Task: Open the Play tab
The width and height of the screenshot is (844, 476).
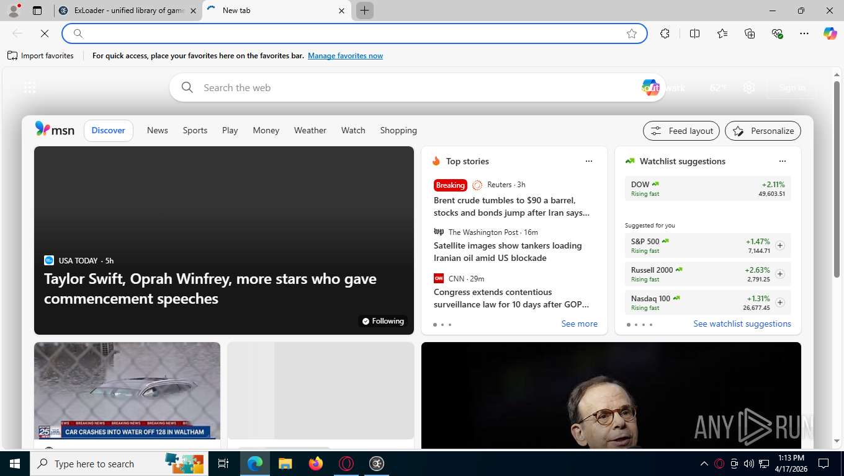Action: (230, 130)
